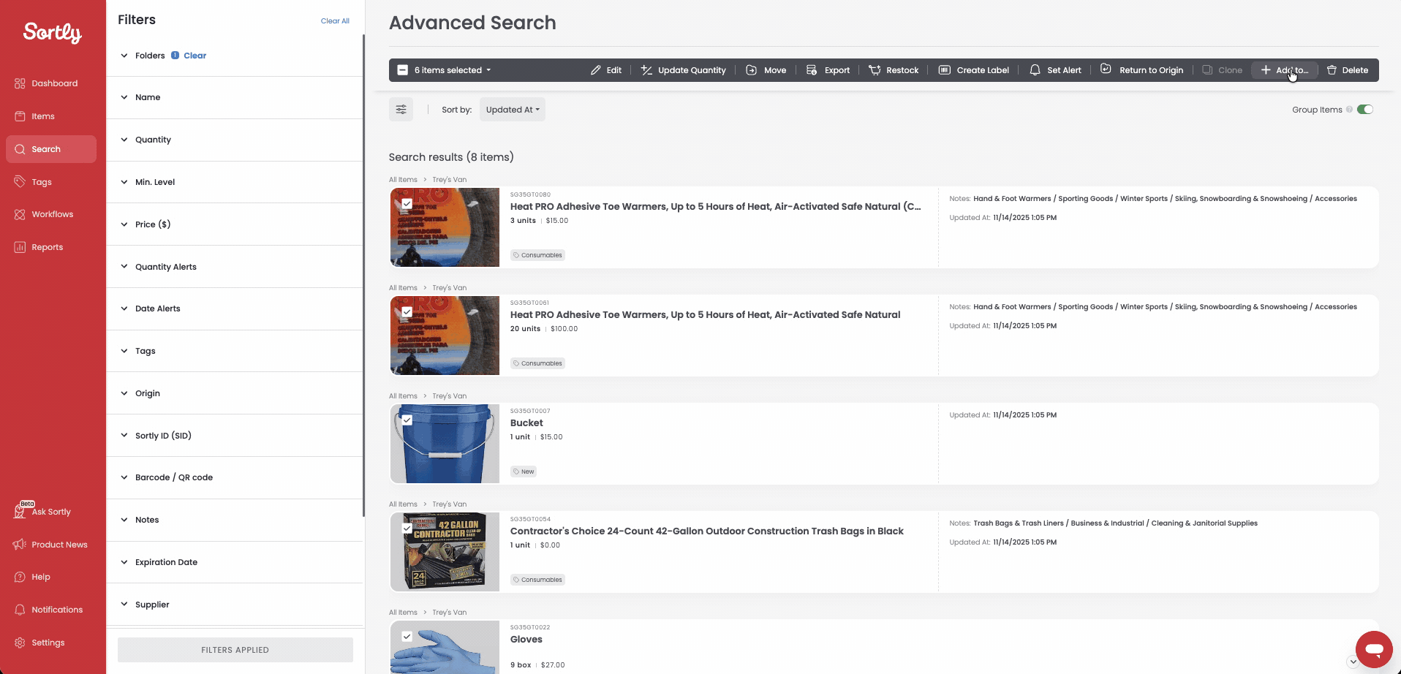Click the Export icon in action bar
The height and width of the screenshot is (674, 1401).
point(812,70)
